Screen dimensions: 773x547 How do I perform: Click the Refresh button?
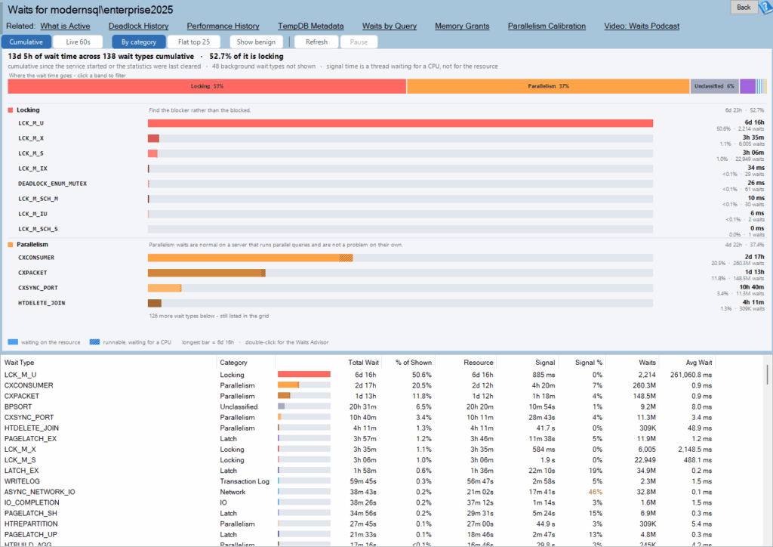coord(316,42)
